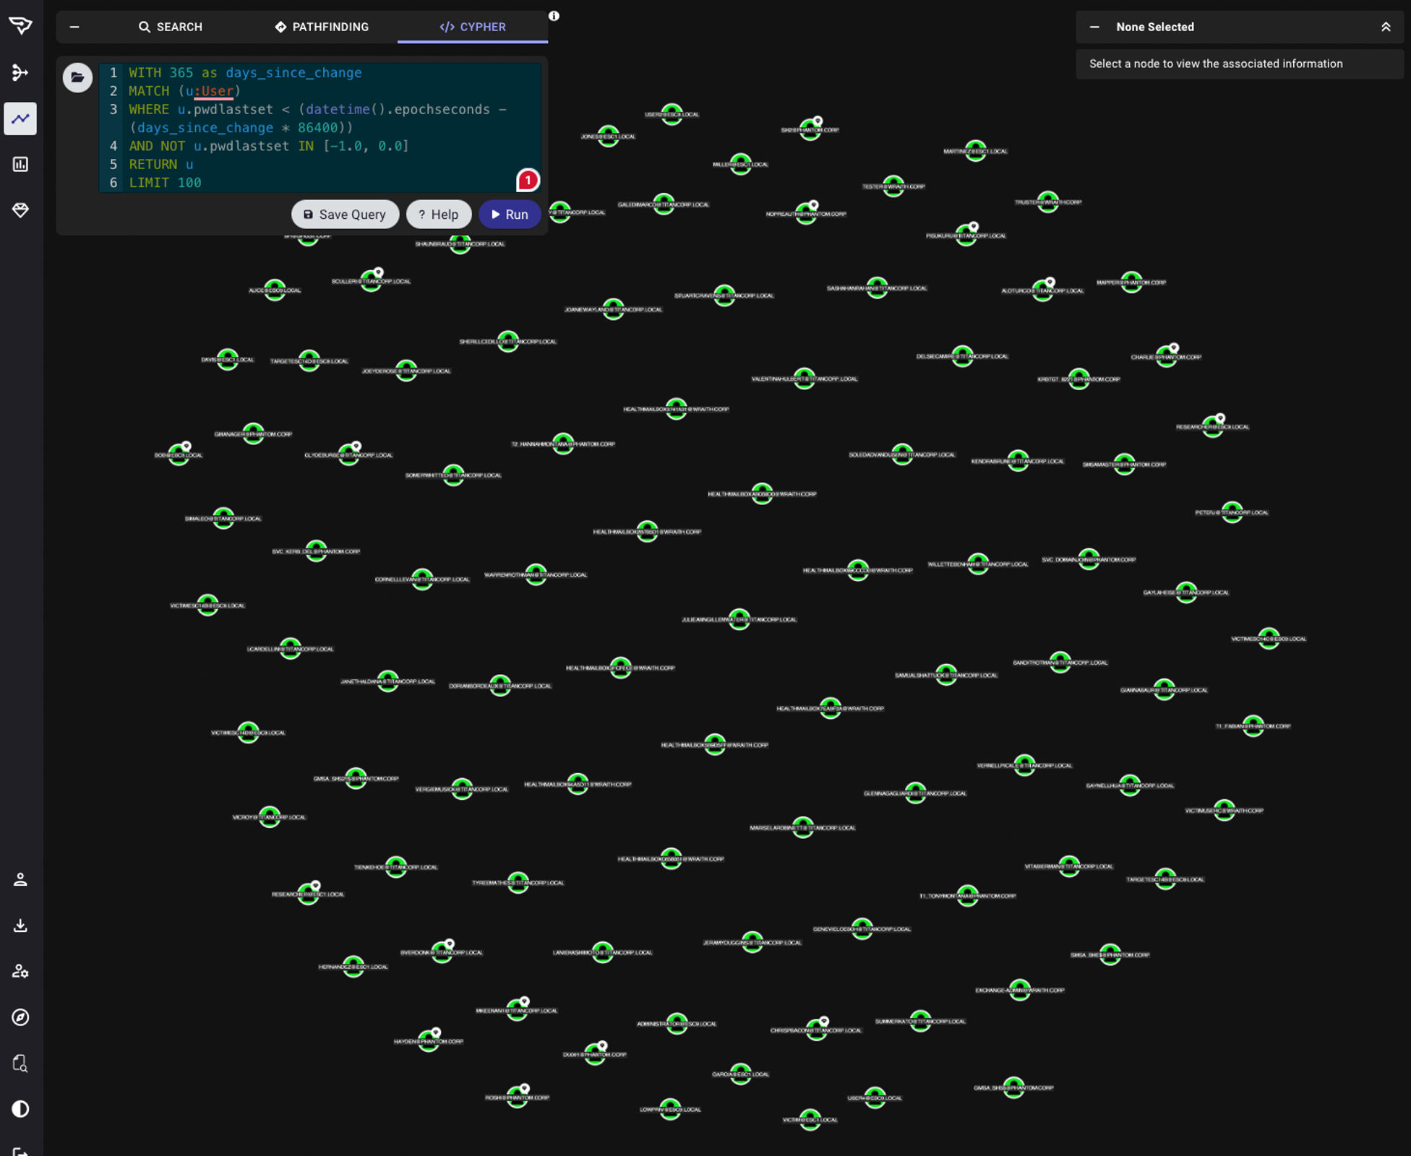This screenshot has width=1411, height=1156.
Task: Run the Cypher query
Action: [x=510, y=214]
